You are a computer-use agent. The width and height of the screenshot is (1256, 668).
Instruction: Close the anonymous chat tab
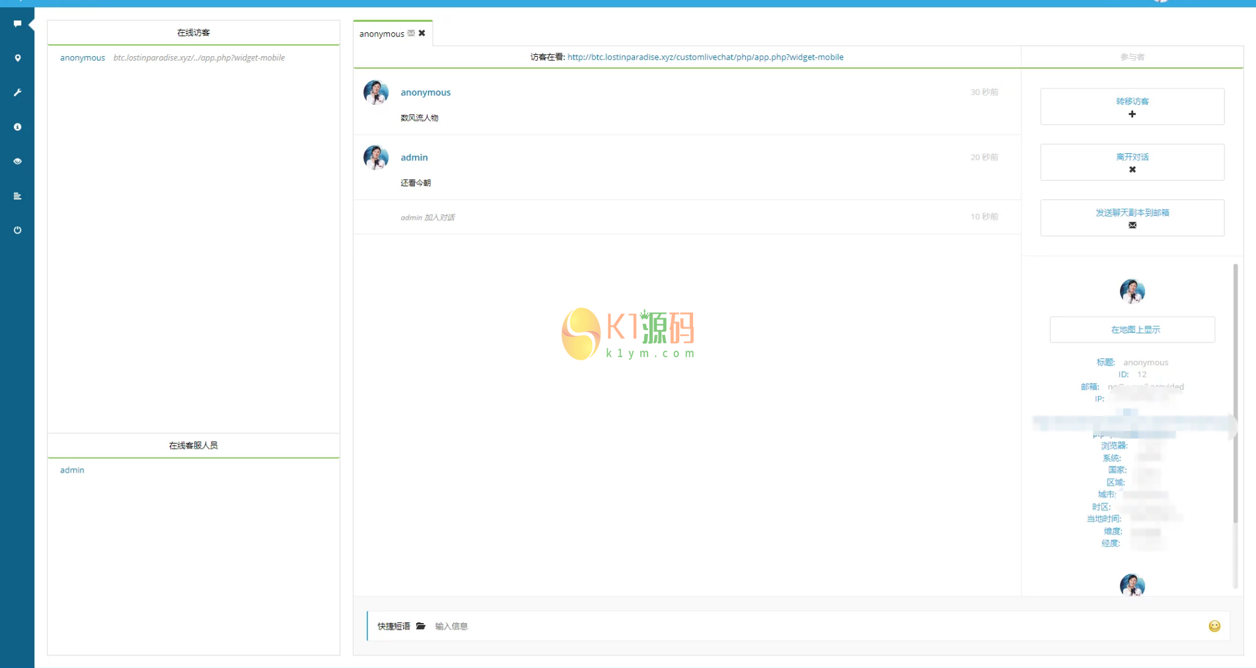(422, 33)
